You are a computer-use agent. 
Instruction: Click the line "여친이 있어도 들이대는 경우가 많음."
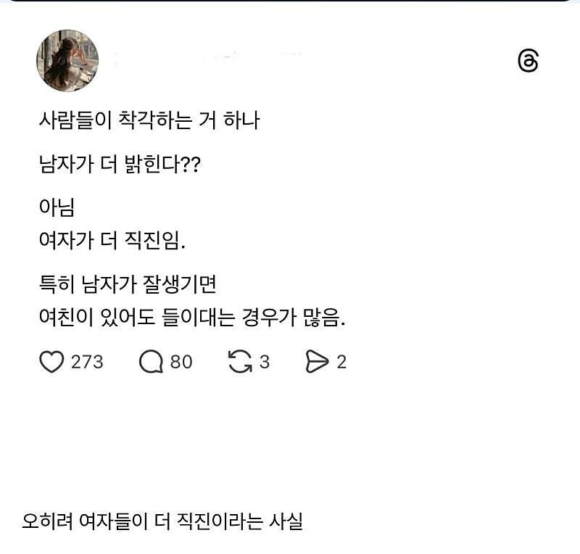(192, 317)
